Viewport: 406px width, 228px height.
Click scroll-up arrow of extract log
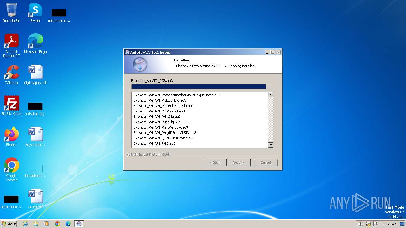(x=271, y=95)
